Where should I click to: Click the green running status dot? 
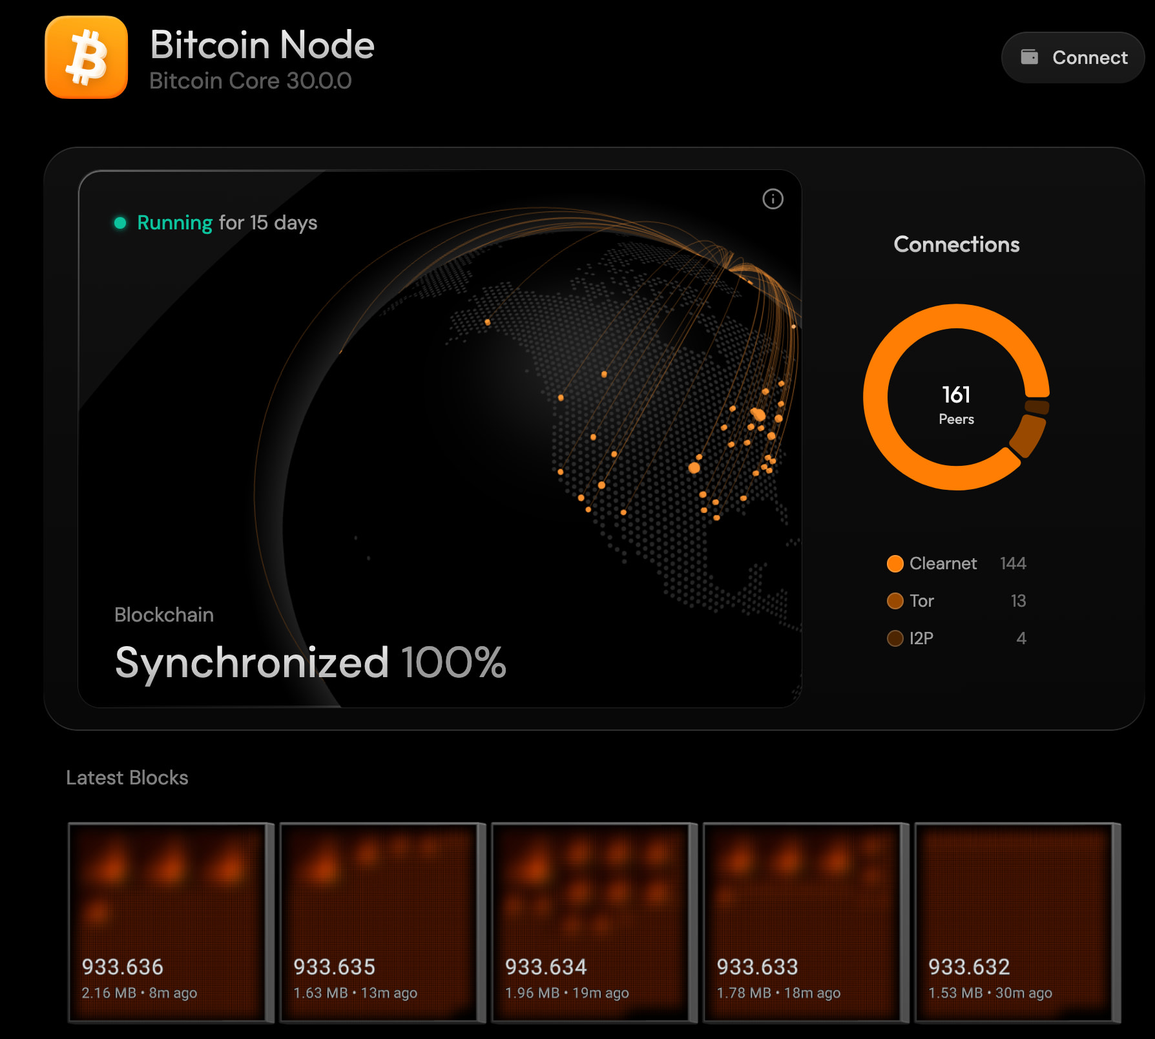(120, 223)
